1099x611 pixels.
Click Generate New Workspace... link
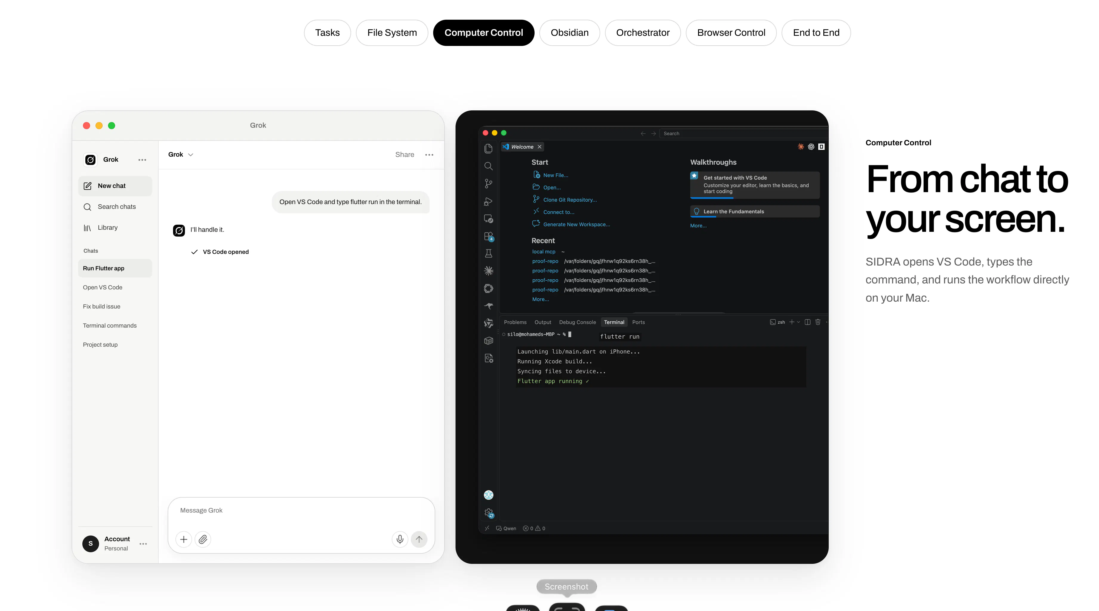pyautogui.click(x=576, y=224)
